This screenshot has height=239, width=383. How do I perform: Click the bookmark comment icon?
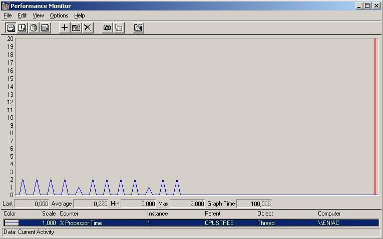point(119,28)
